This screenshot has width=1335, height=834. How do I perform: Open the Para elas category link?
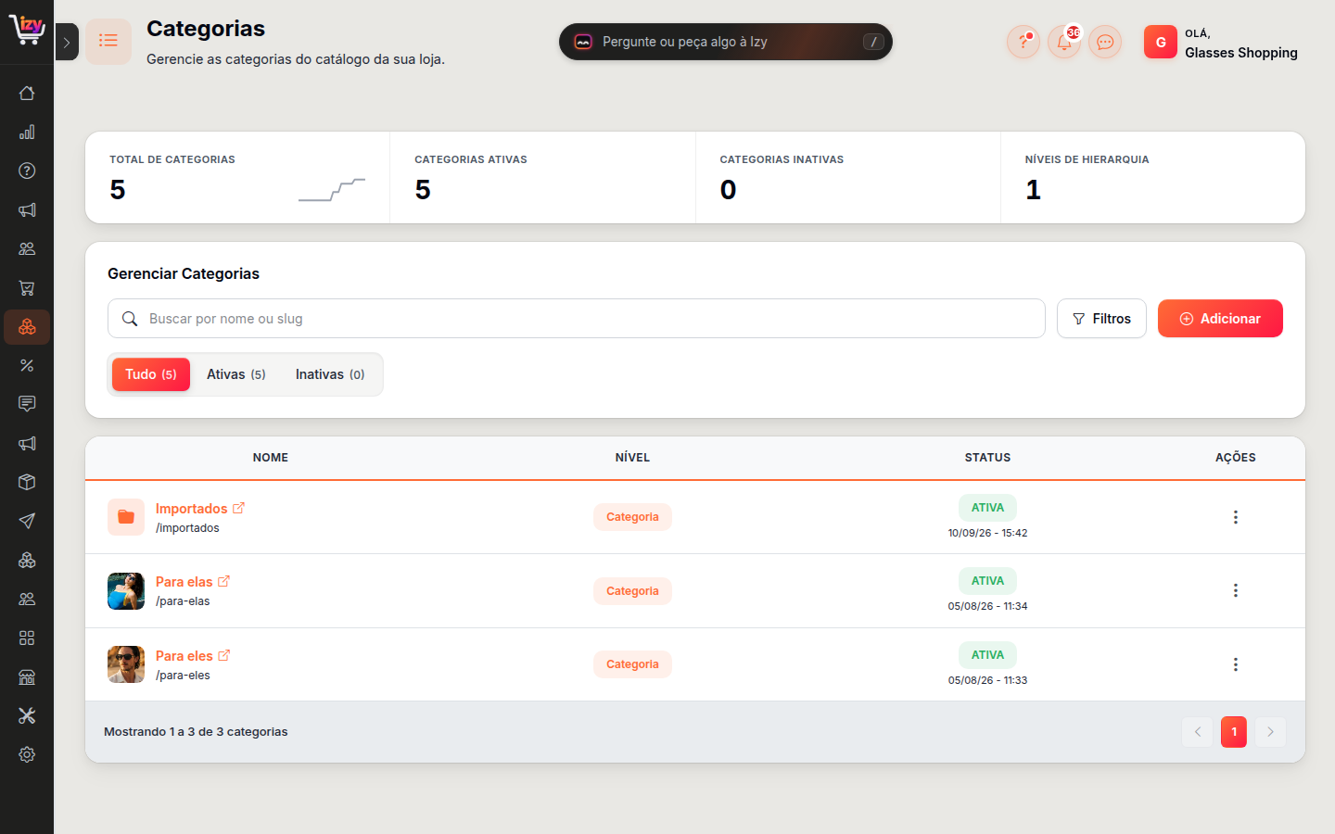click(x=184, y=582)
